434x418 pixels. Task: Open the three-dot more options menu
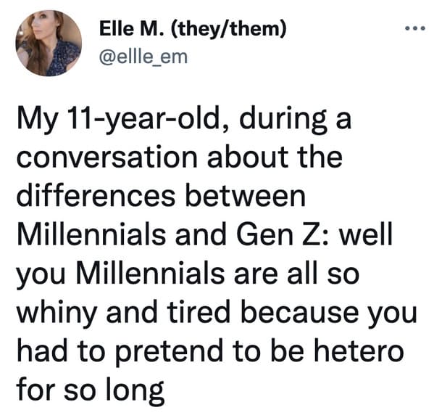click(x=414, y=28)
